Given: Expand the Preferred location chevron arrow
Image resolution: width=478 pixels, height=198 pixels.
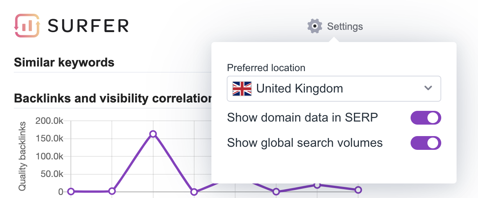Looking at the screenshot, I should click(x=428, y=88).
